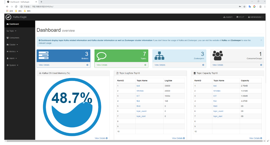
Task: Click the 48.7% memory gauge
Action: [72, 107]
